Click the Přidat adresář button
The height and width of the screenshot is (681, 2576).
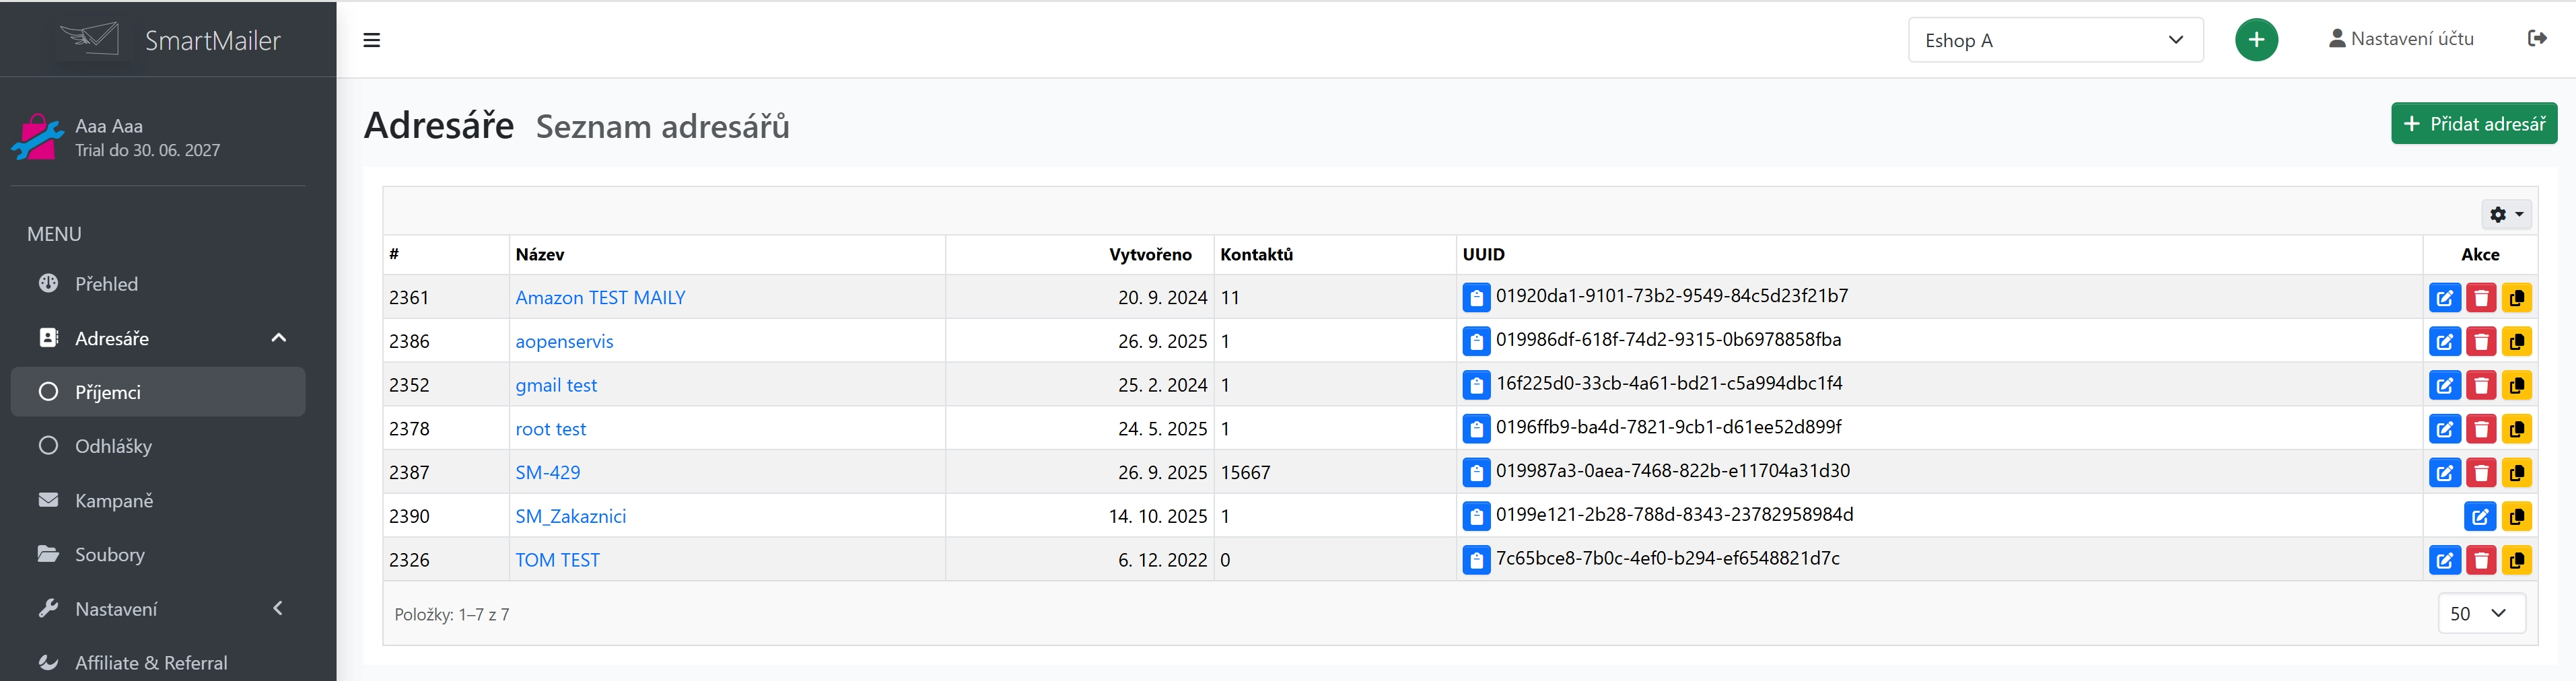click(2473, 124)
